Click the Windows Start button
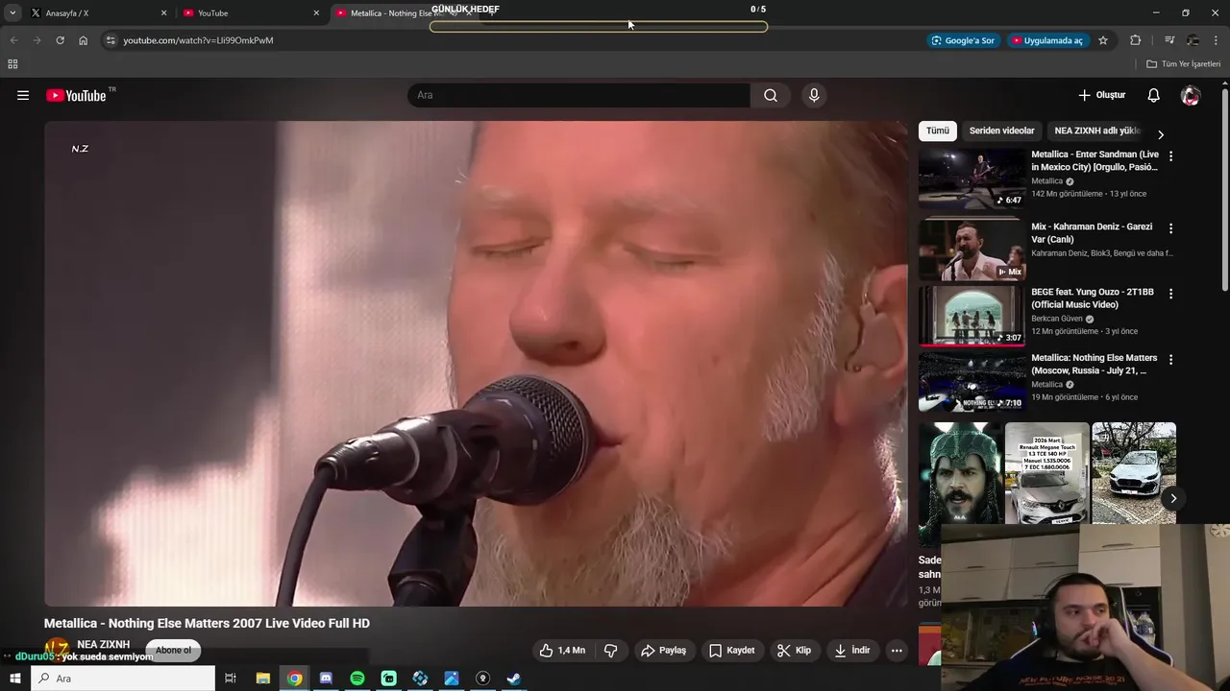Screen dimensions: 1230x691 (14, 679)
